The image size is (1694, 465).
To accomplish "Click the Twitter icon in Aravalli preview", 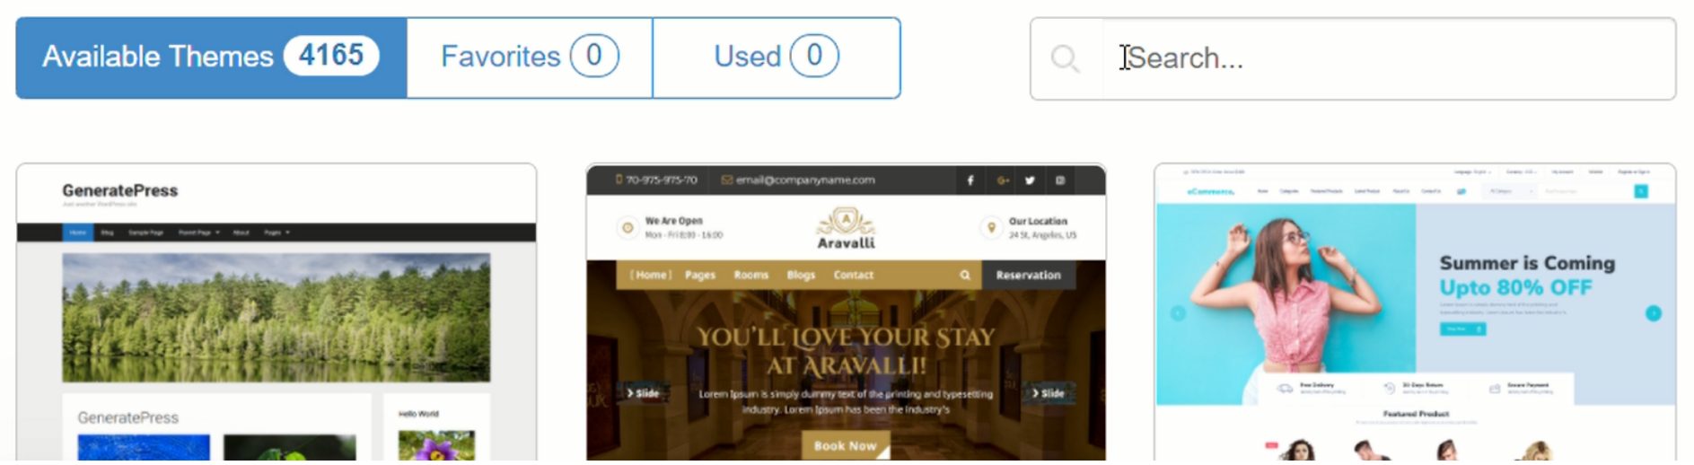I will click(x=1030, y=180).
